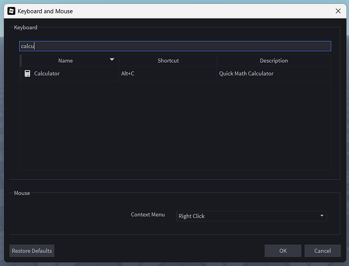Open the Context Menu 'Right Click' dropdown
Viewport: 349px width, 266px height.
point(251,216)
